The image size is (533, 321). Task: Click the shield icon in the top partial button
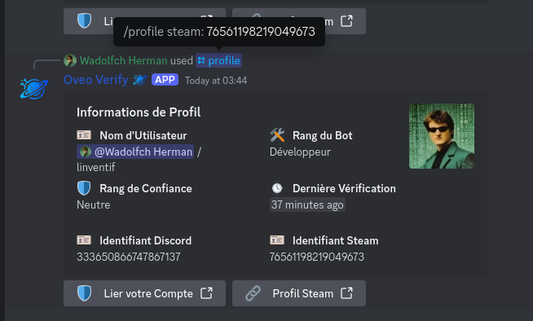tap(84, 20)
